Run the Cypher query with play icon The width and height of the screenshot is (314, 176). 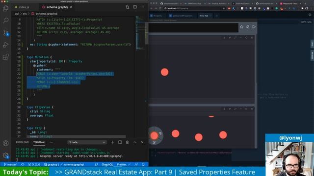click(x=254, y=27)
